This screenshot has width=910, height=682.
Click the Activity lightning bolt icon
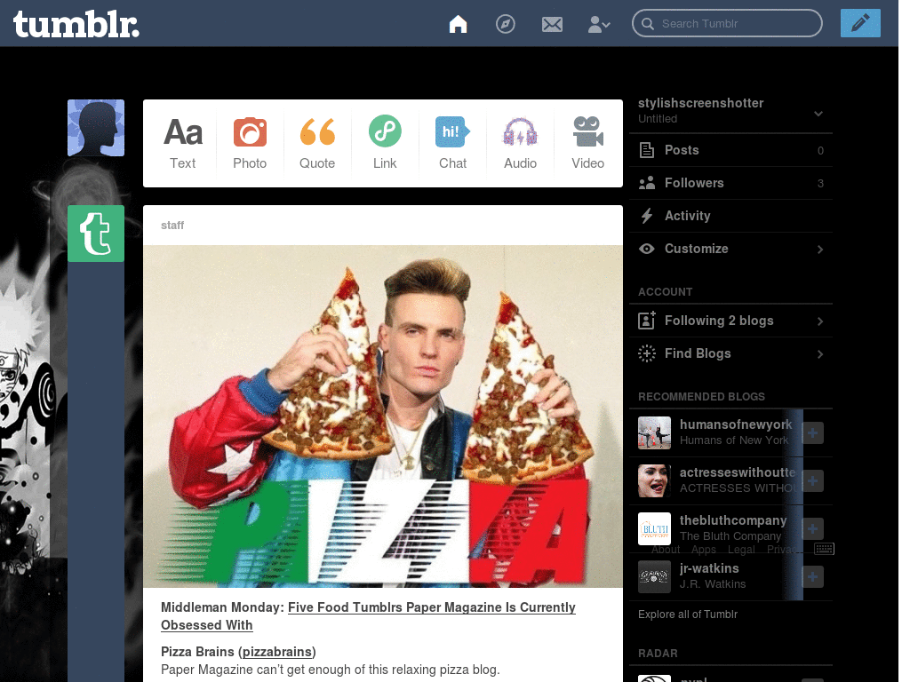647,216
